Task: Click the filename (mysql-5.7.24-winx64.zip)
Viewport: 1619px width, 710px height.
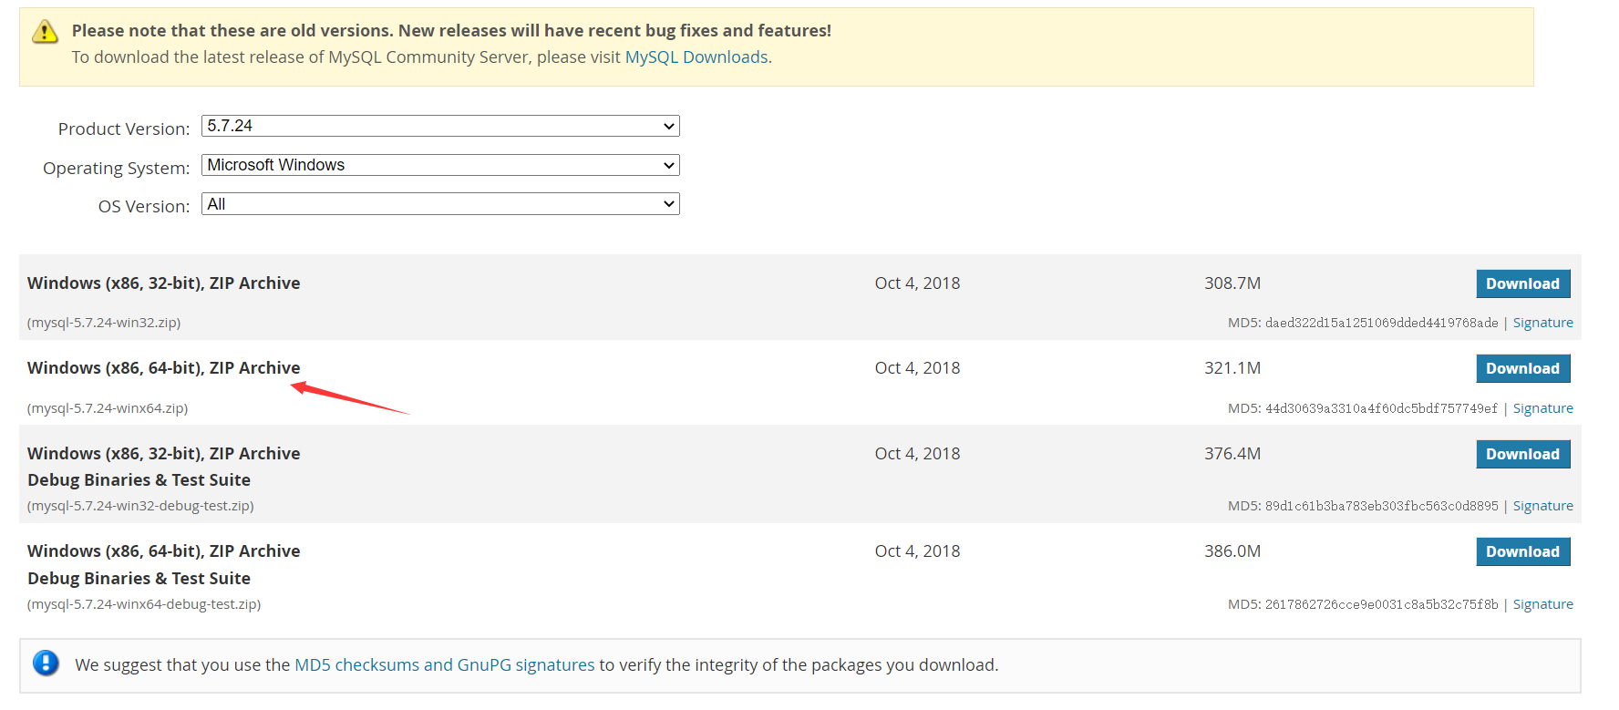Action: [108, 408]
